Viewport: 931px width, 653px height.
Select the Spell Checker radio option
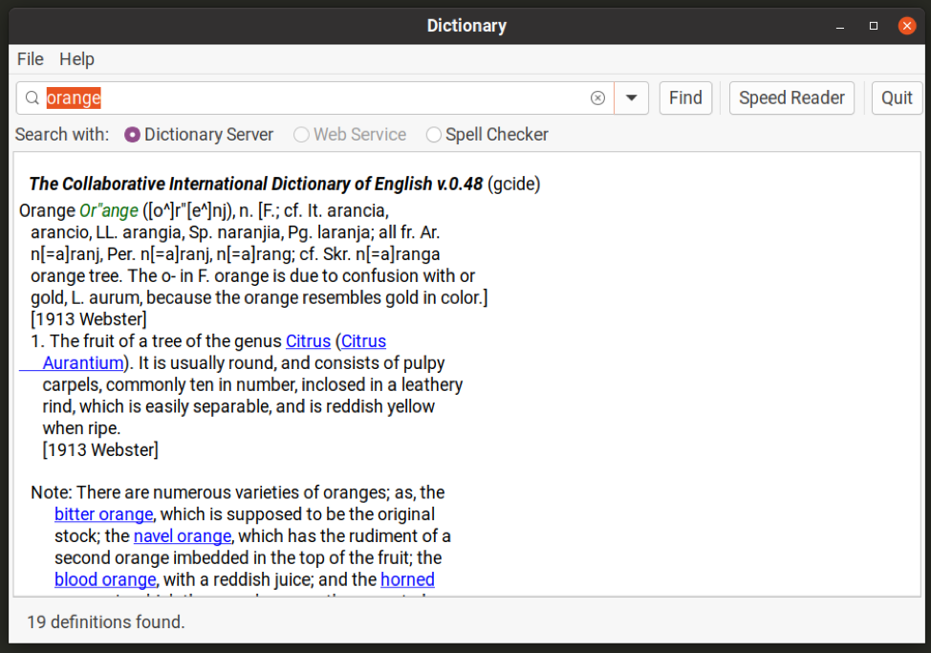tap(434, 135)
